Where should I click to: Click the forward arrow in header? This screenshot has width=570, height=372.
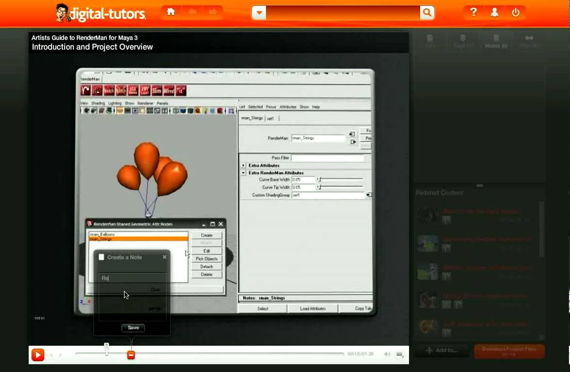213,12
